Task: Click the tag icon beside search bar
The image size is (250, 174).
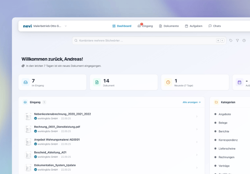Action: pos(231,40)
